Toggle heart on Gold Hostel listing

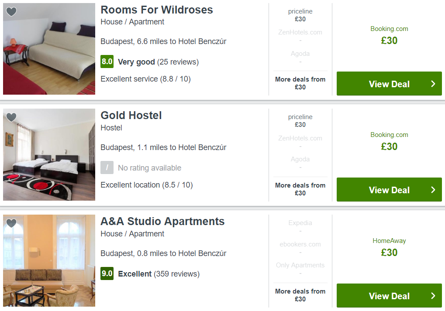11,117
